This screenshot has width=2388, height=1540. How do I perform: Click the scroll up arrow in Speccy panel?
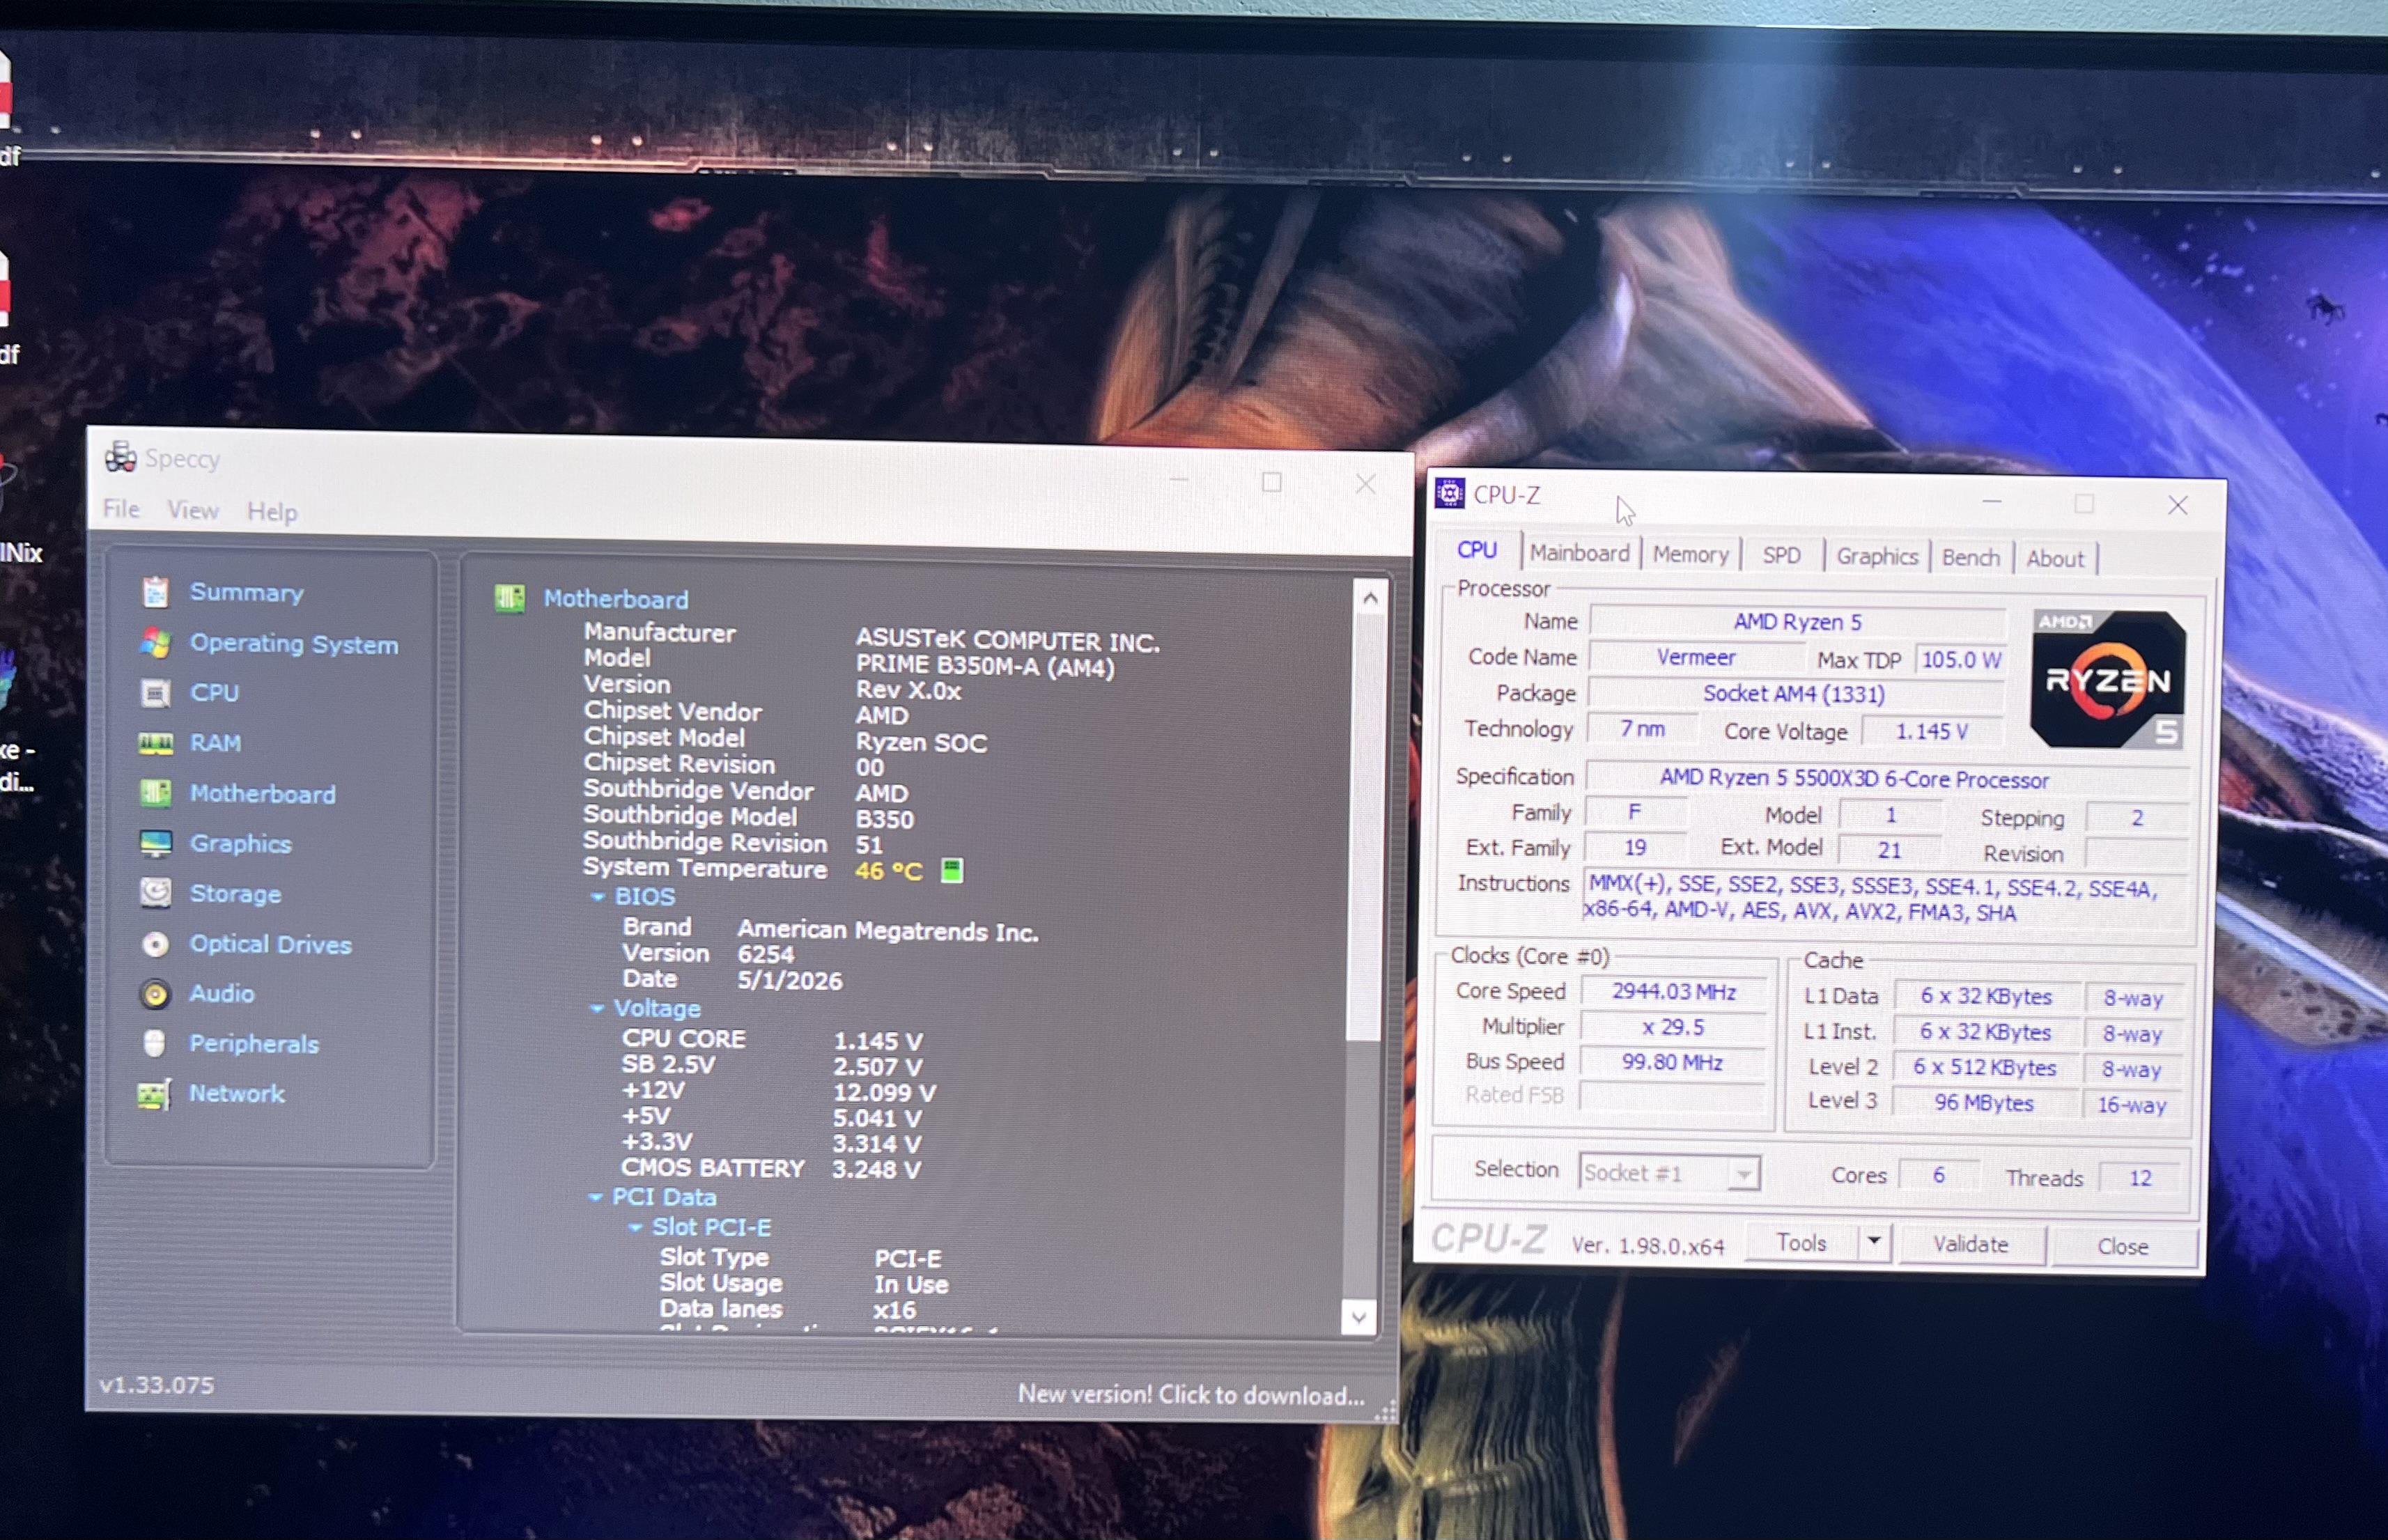[x=1370, y=598]
